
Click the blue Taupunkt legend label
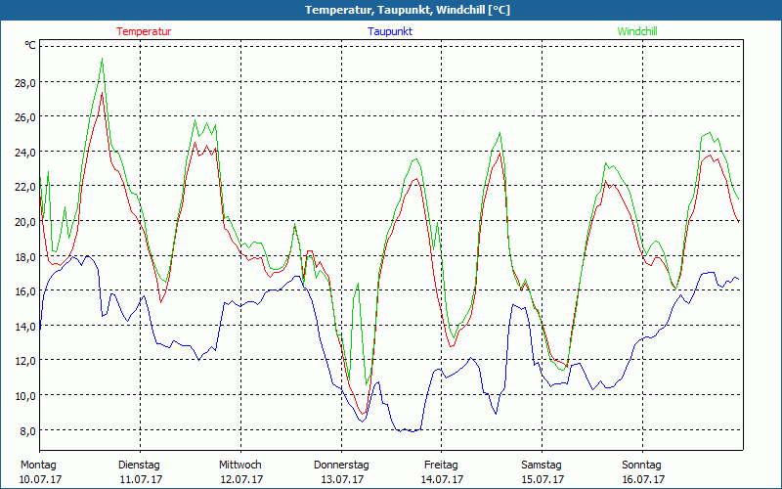tap(389, 31)
